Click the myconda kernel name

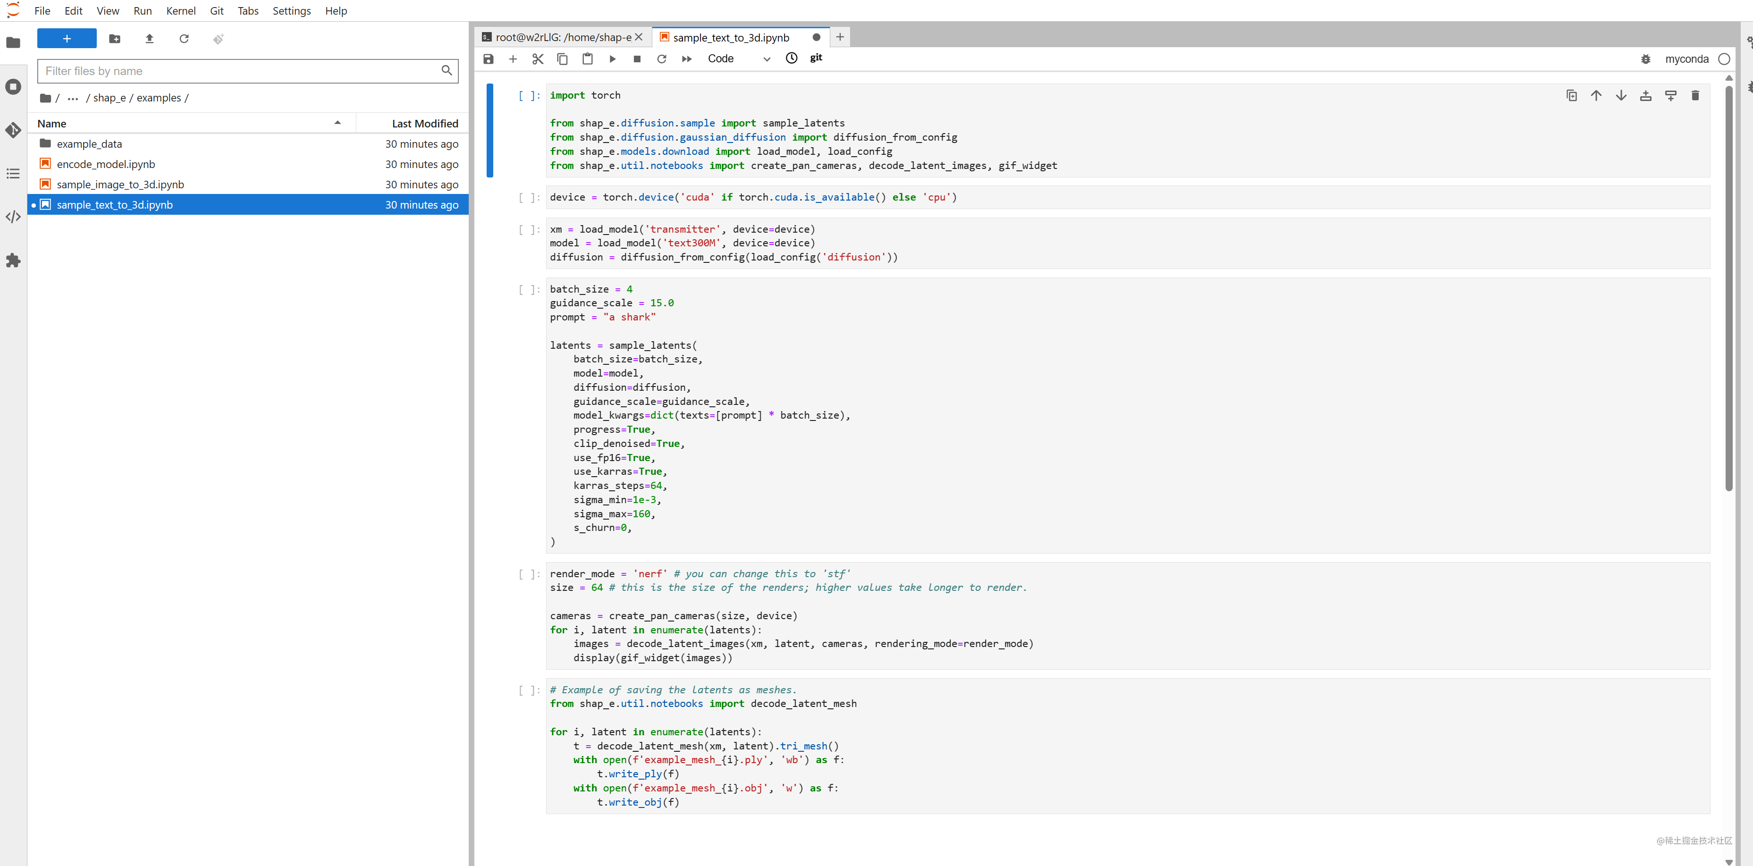[1686, 59]
